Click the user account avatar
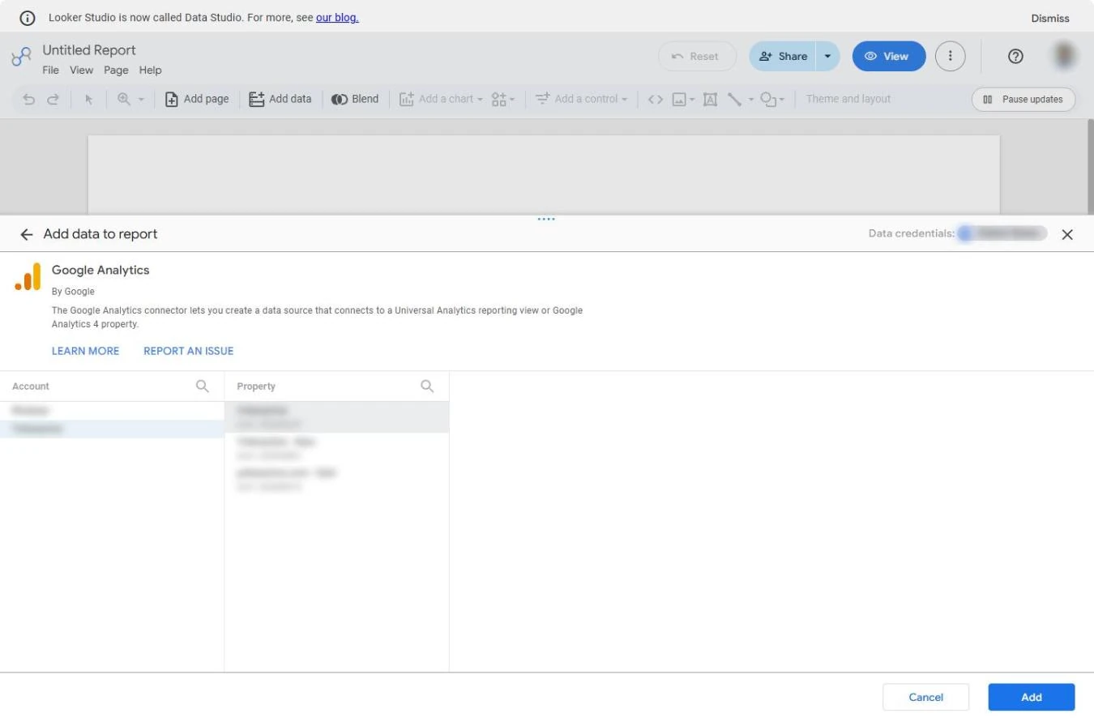 (1065, 56)
